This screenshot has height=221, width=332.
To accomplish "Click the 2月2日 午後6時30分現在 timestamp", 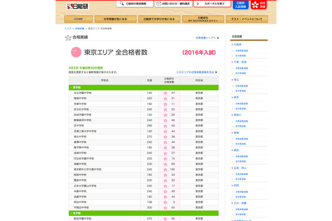I will point(86,68).
